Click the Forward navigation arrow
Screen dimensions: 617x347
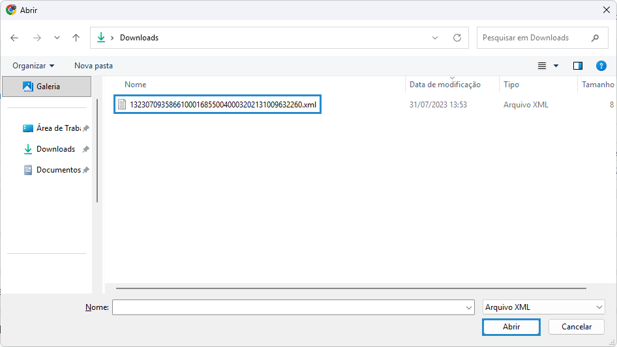(x=37, y=38)
